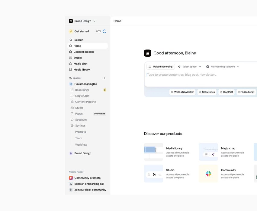Click the Baked Design microphone icon
257x211 pixels.
coord(71,153)
